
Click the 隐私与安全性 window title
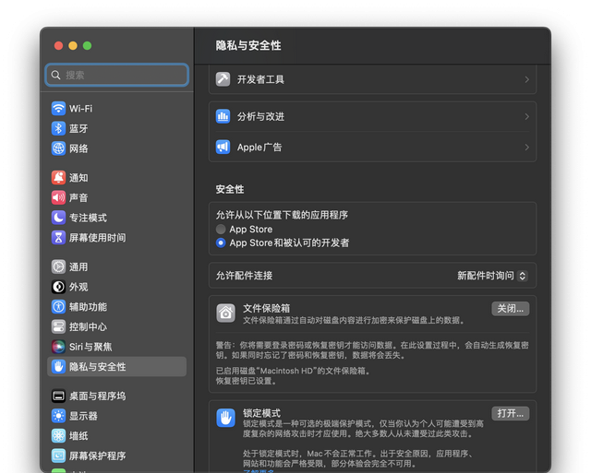pyautogui.click(x=248, y=45)
